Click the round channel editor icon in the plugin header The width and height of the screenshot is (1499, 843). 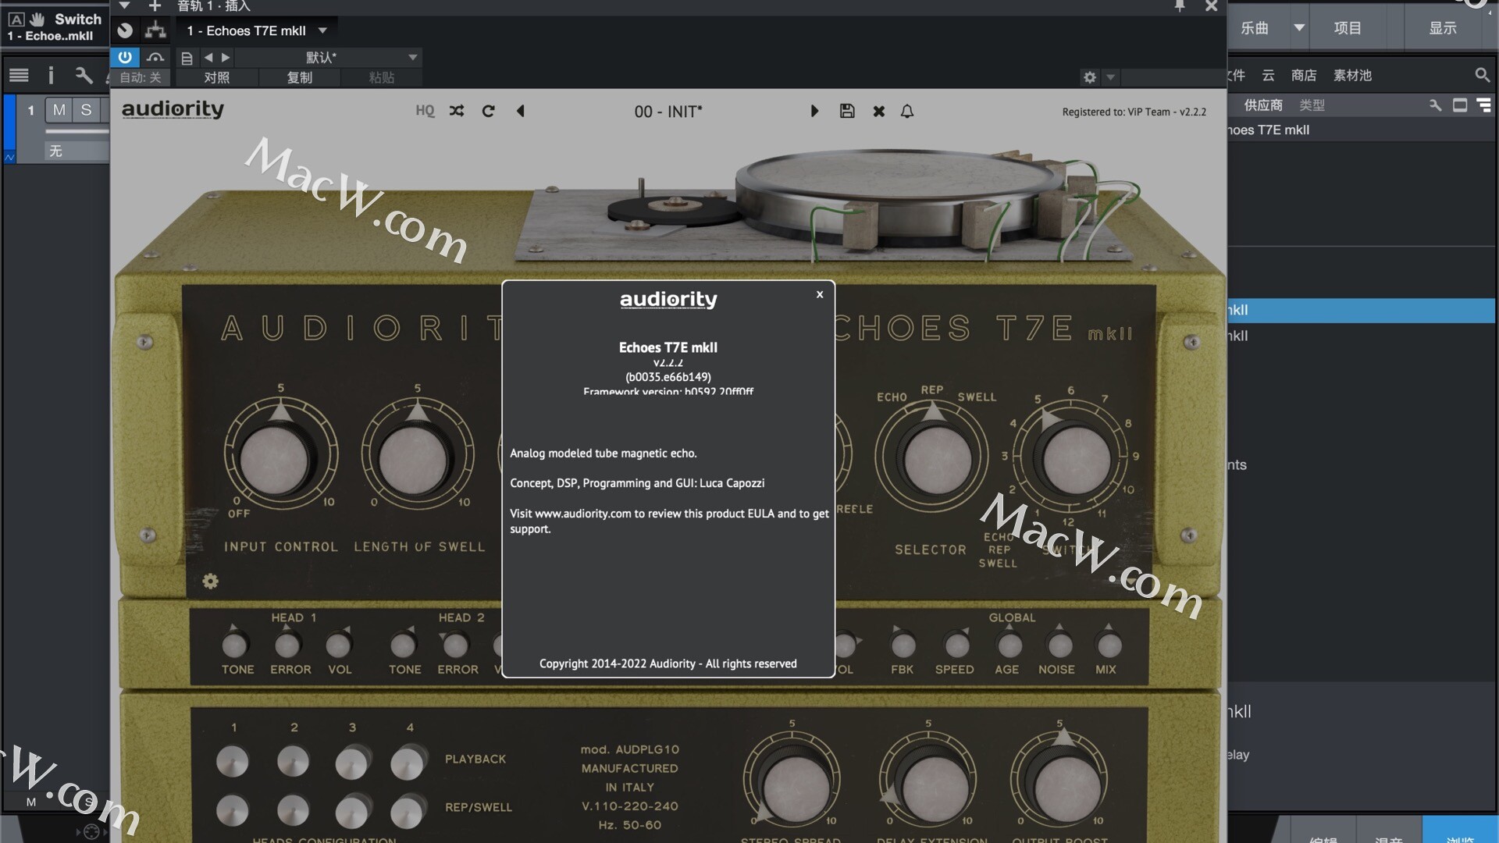[x=125, y=30]
